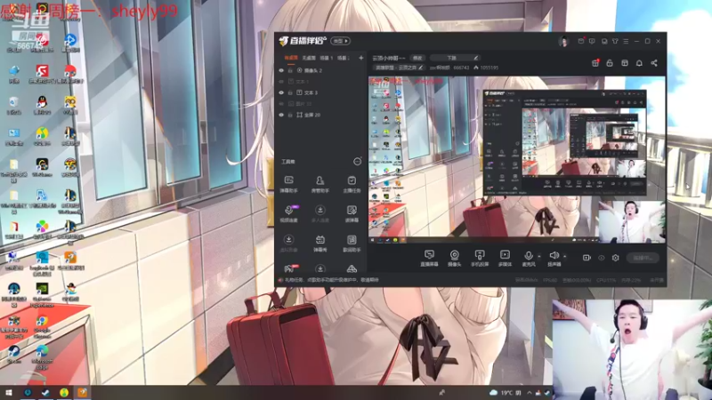Screen dimensions: 712x400
Task: Expand speaker options arrow
Action: point(564,256)
